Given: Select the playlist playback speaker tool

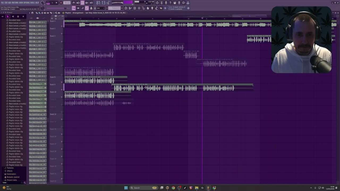Looking at the screenshot, I should click(59, 13).
